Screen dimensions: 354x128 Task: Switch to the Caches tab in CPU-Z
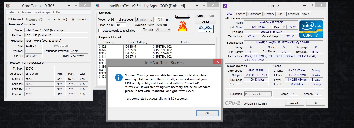point(241,14)
